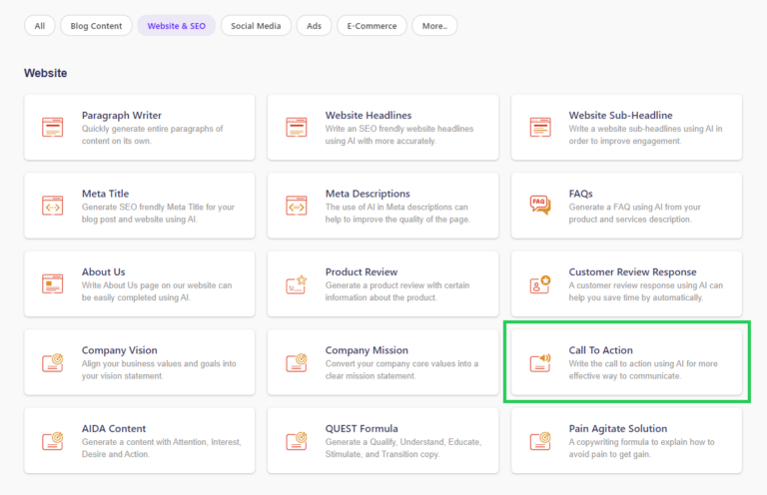Click the Product Review star icon

pyautogui.click(x=297, y=283)
